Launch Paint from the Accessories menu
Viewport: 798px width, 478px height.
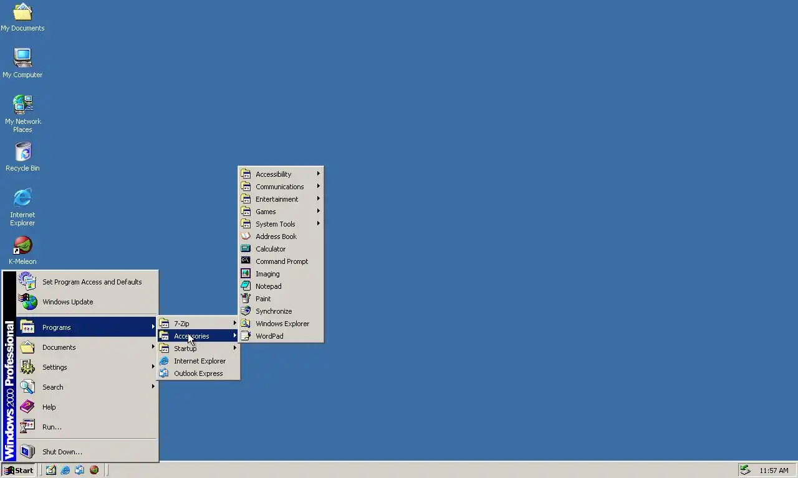[x=281, y=299]
